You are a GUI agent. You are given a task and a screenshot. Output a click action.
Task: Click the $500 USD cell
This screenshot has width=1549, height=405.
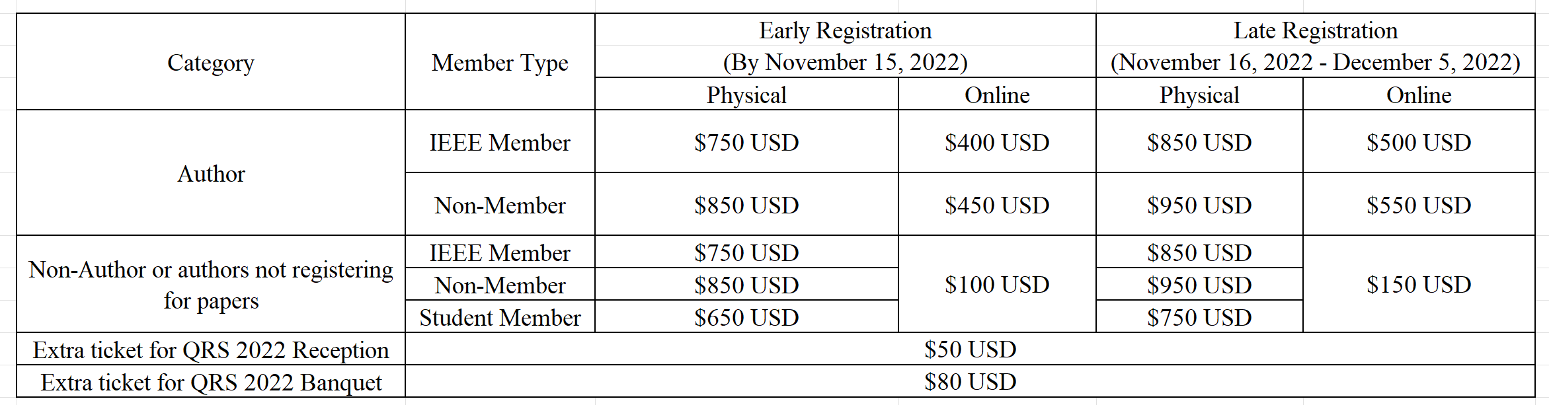coord(1419,142)
